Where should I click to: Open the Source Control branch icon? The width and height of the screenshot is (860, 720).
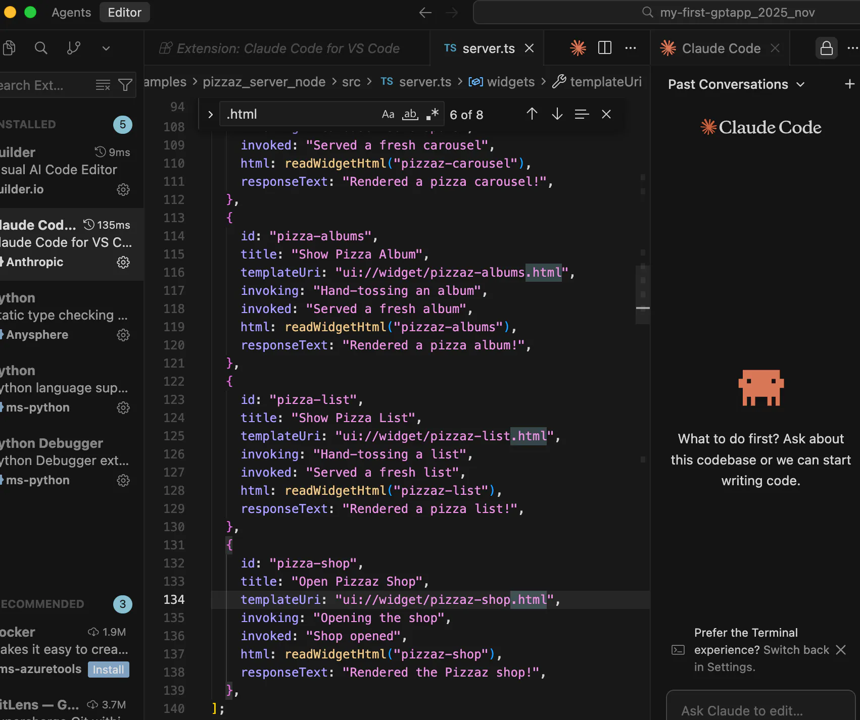point(74,48)
